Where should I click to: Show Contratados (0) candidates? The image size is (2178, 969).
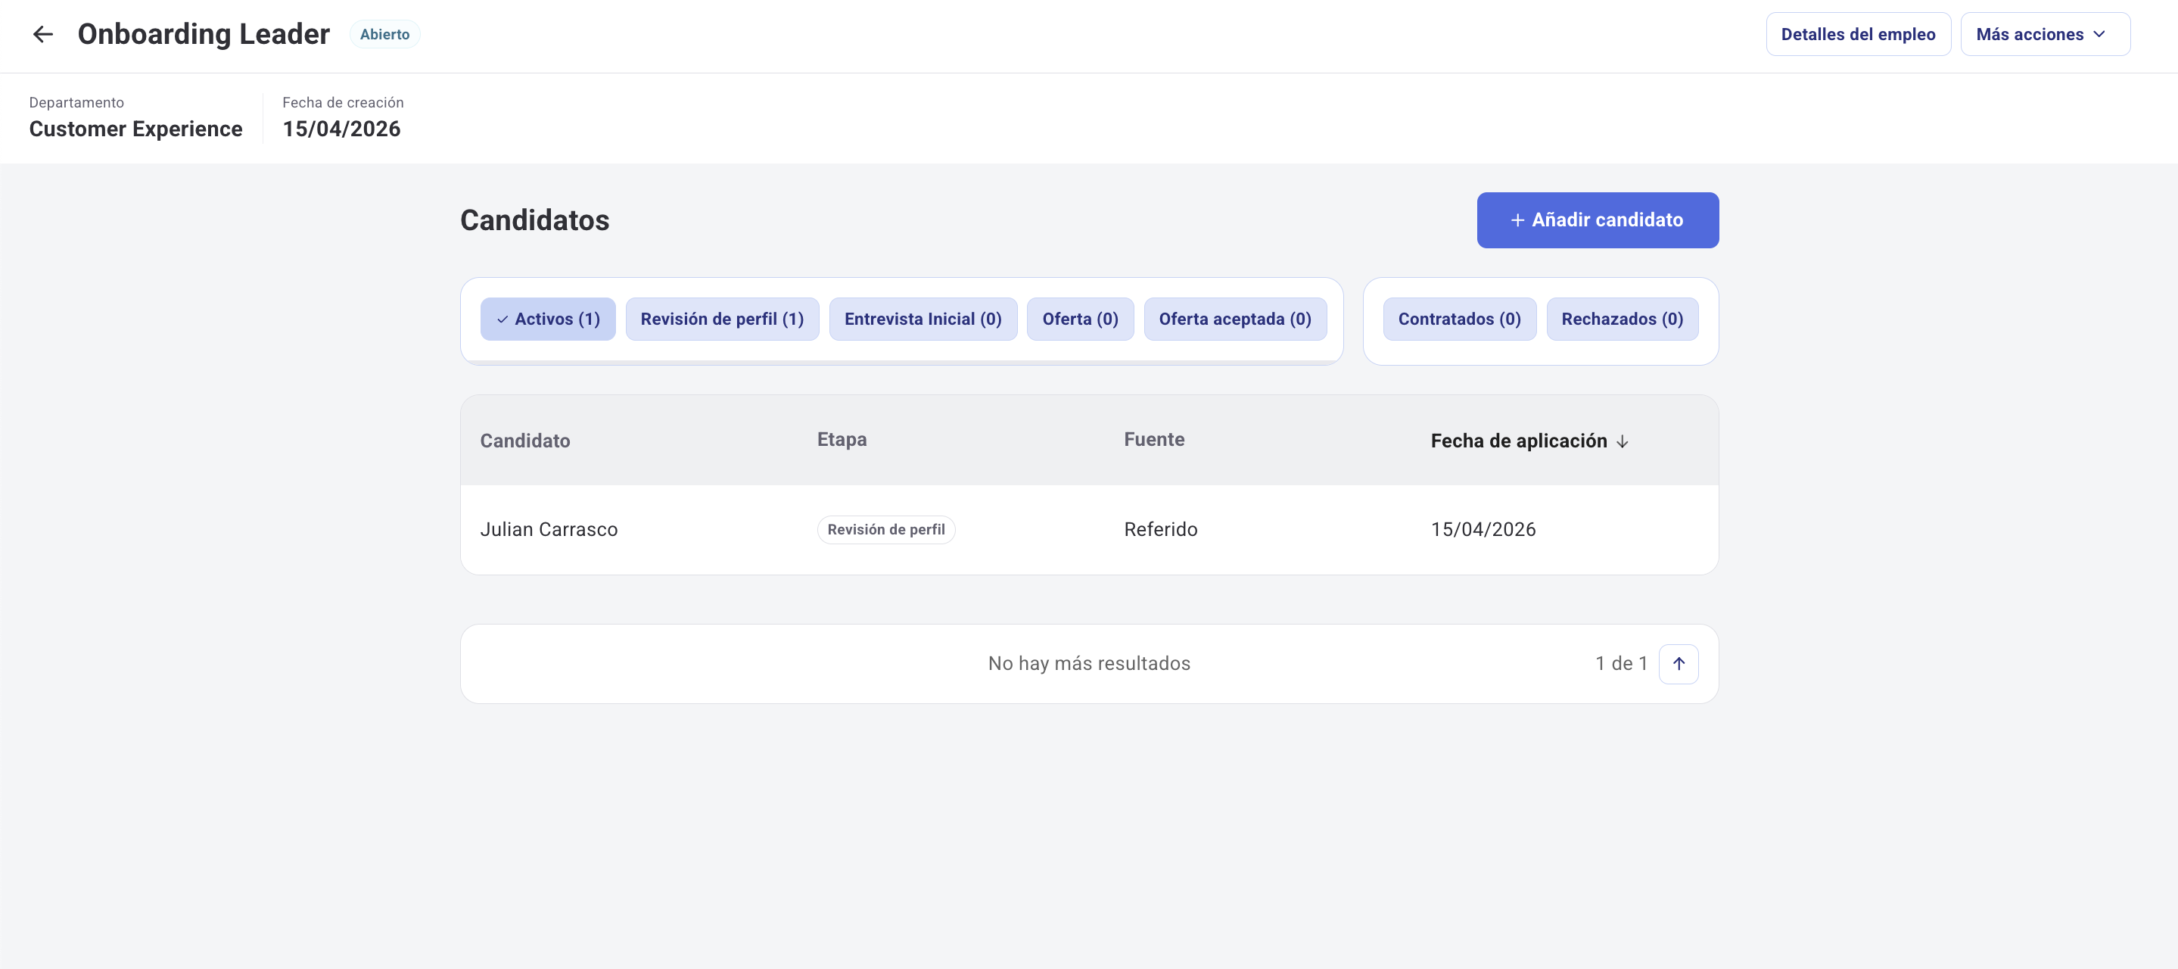pos(1458,319)
